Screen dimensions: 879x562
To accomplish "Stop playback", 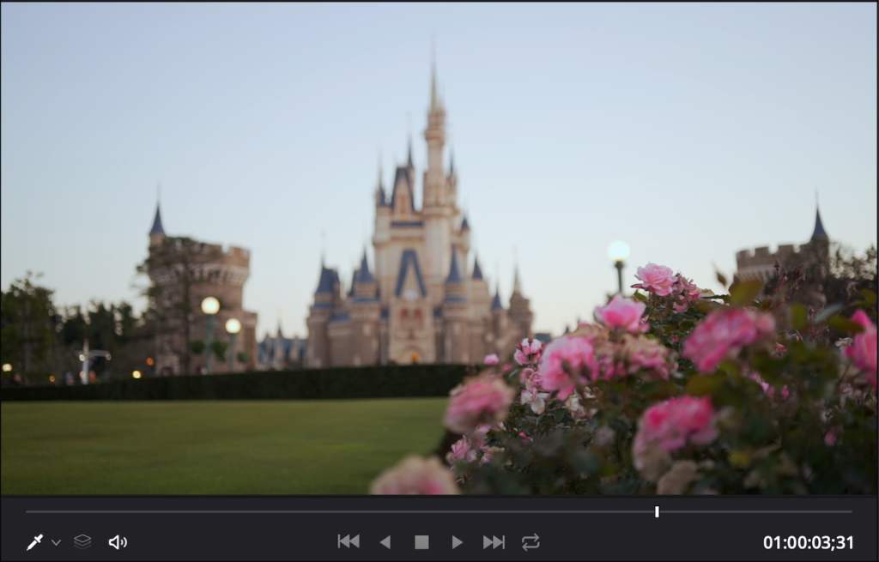I will 421,541.
